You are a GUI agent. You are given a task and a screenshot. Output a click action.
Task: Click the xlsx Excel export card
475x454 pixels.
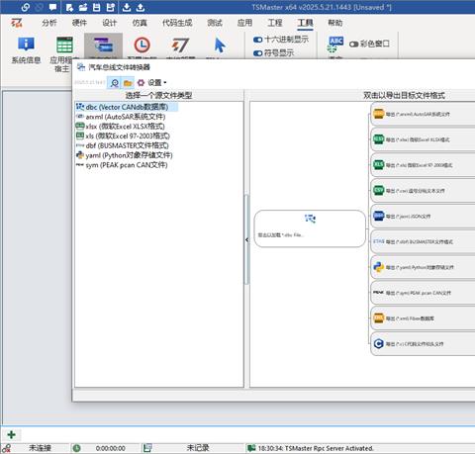423,139
